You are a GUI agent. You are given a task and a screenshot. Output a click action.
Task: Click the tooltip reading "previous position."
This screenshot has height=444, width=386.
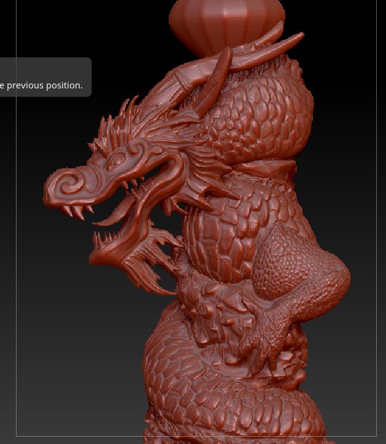coord(45,77)
